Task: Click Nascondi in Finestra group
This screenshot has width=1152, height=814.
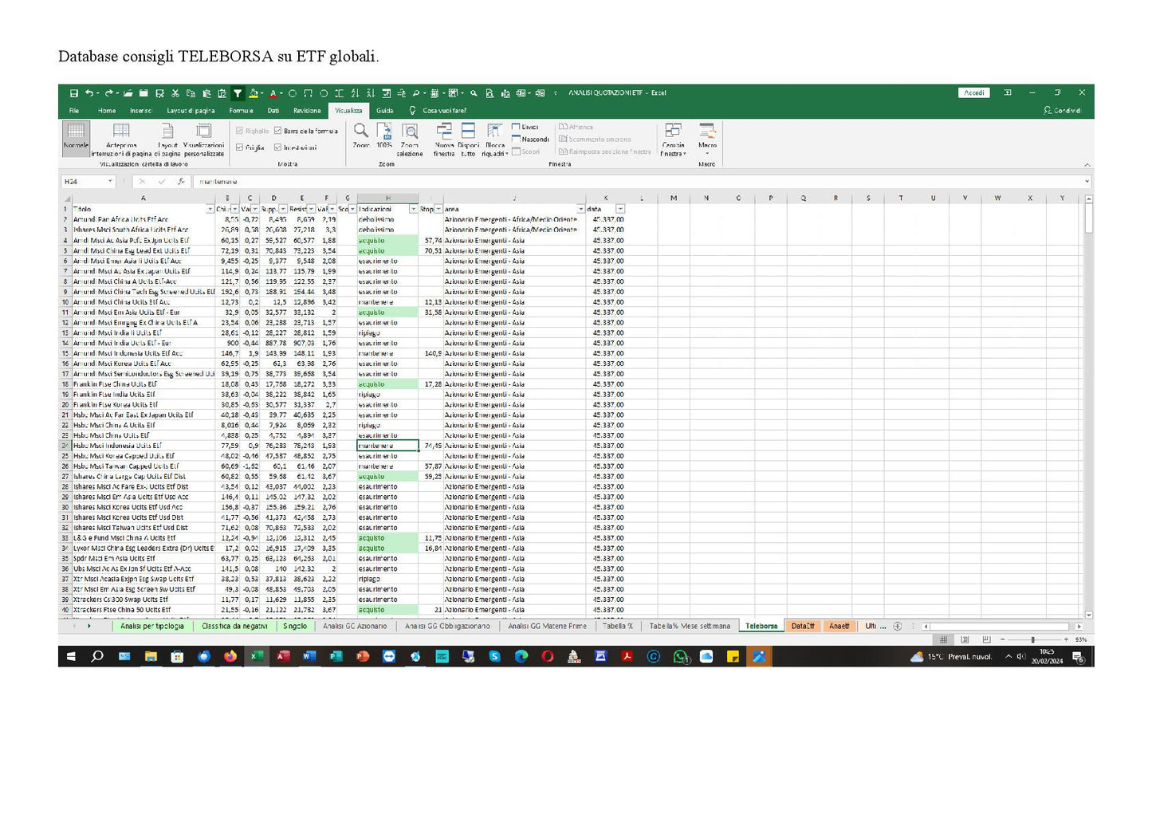Action: (x=531, y=140)
